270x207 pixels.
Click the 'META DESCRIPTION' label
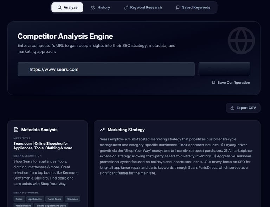(x=27, y=156)
